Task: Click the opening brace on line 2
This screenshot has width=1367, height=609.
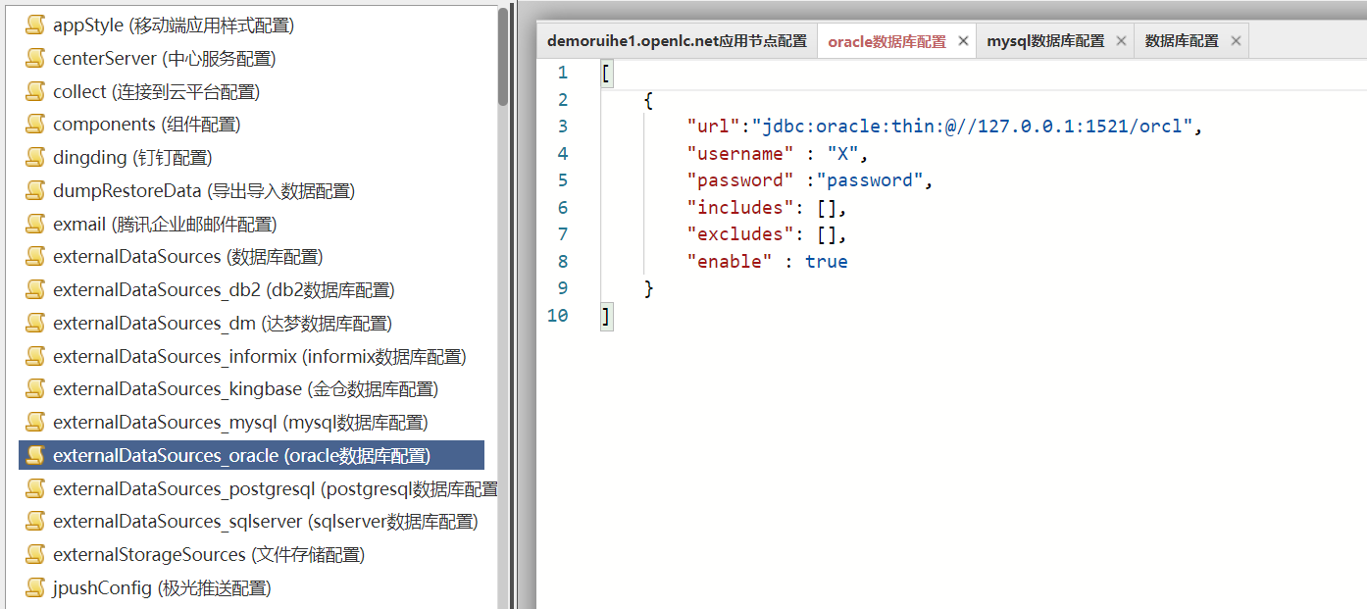Action: pos(648,100)
